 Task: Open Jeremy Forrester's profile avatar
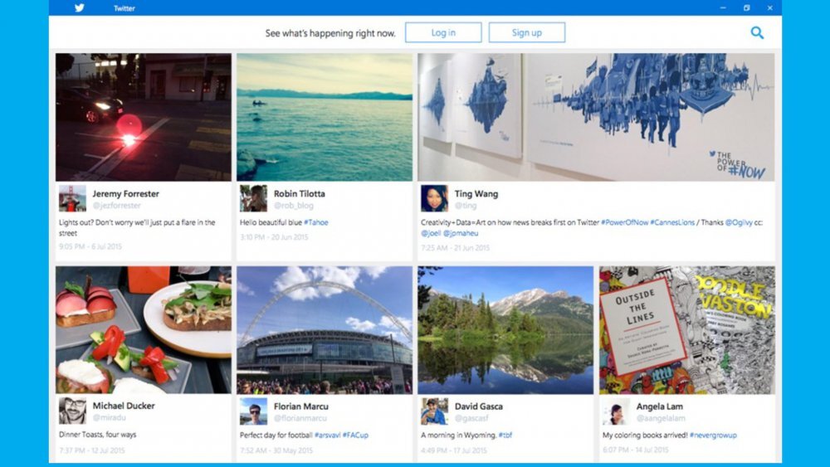tap(72, 198)
